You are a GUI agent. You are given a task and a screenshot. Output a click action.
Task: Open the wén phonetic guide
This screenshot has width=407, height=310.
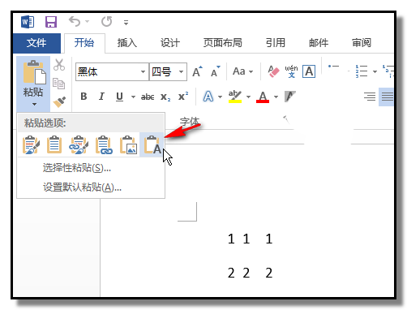coord(291,71)
